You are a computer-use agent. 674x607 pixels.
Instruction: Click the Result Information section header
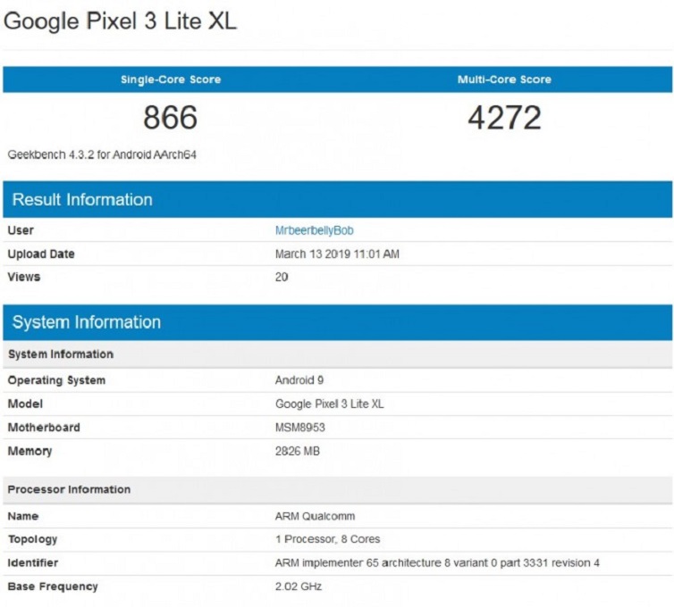click(x=337, y=200)
